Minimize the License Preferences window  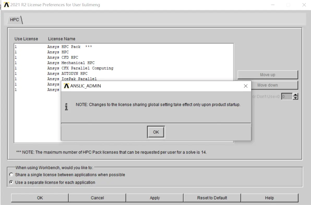tap(273, 5)
